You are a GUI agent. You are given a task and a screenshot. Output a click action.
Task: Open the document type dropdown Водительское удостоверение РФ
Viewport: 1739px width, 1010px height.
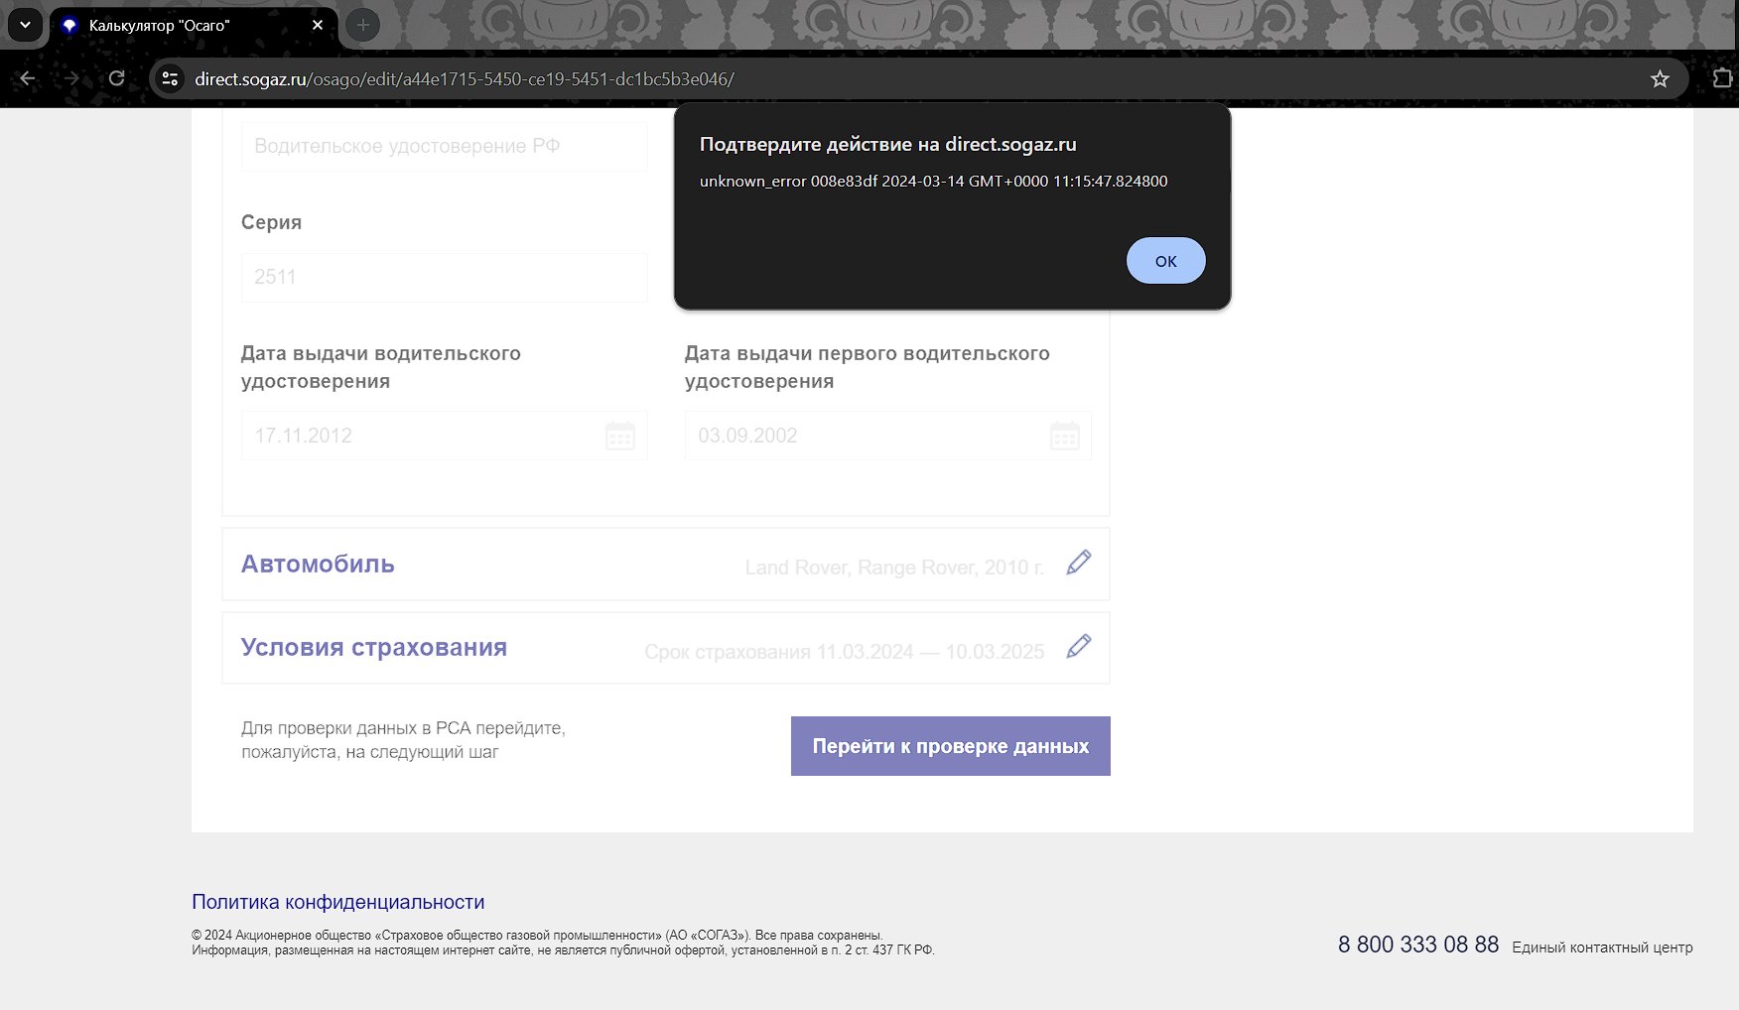pos(444,147)
